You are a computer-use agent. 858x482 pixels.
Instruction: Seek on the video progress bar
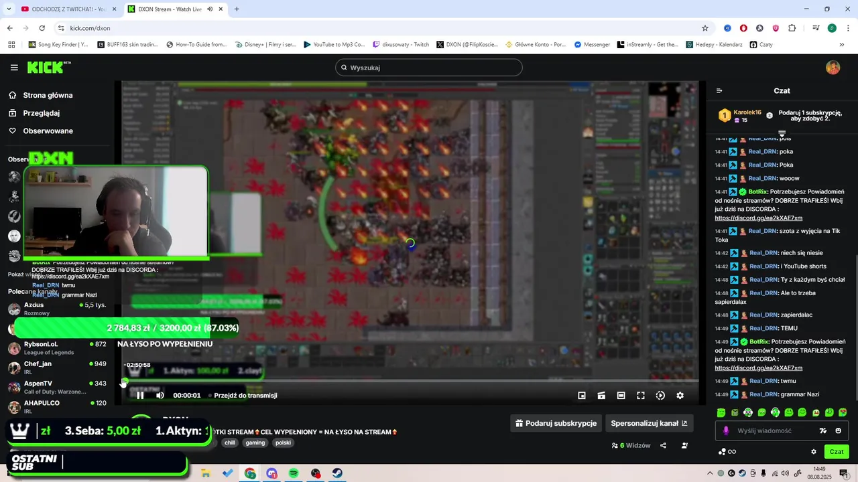[409, 381]
